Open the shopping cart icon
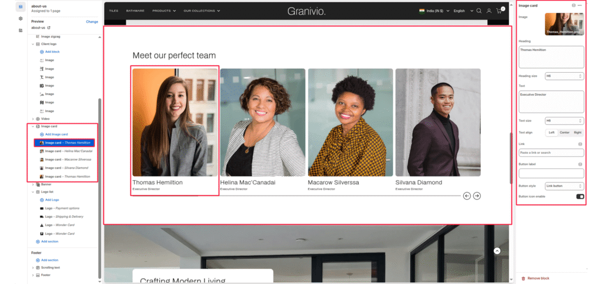The width and height of the screenshot is (602, 284). [x=500, y=11]
